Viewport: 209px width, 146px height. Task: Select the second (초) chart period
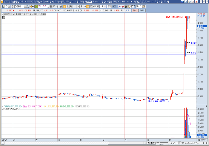(x=68, y=6)
